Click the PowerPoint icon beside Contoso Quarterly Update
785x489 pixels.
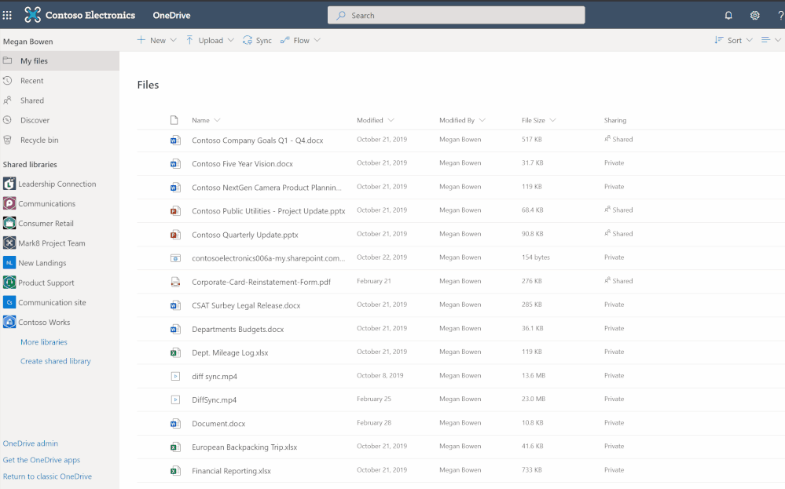pos(175,235)
